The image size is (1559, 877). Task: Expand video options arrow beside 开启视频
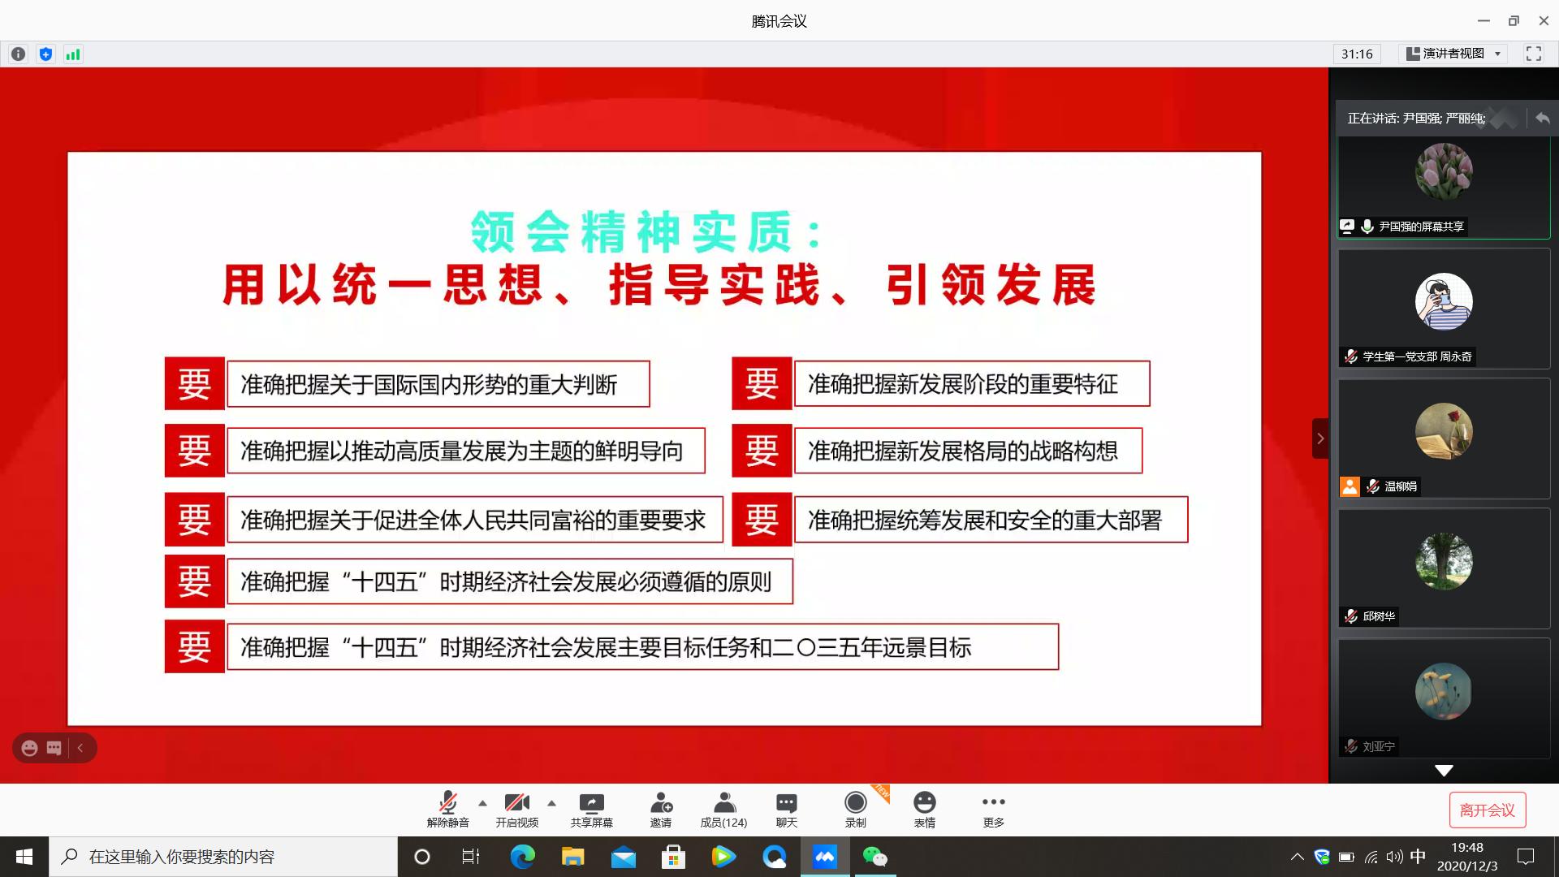click(551, 803)
